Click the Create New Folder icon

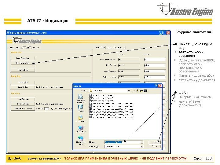click(141, 91)
